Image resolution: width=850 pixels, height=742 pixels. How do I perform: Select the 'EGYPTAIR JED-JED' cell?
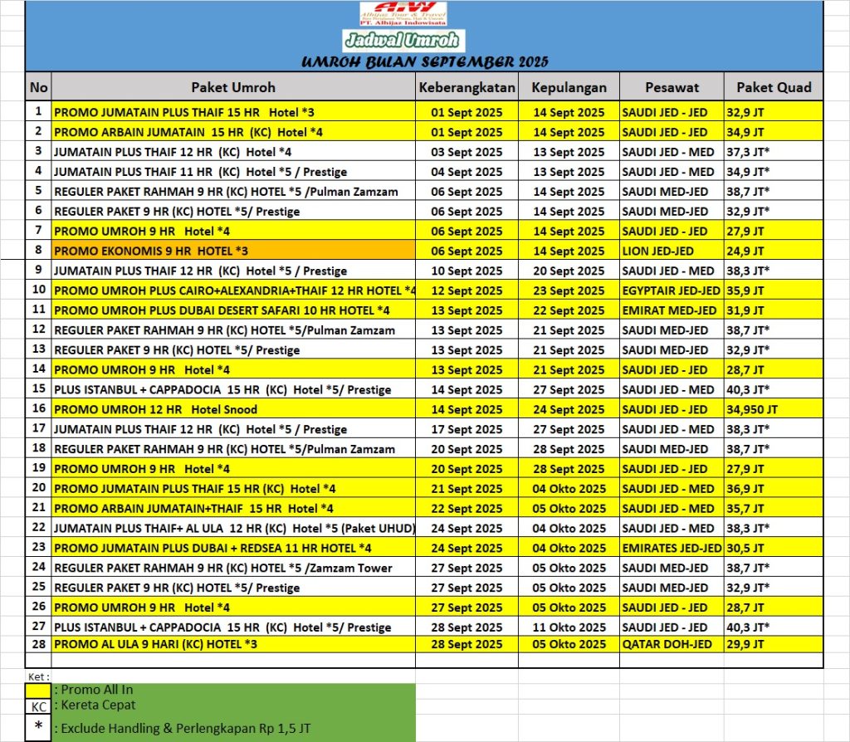(x=672, y=290)
